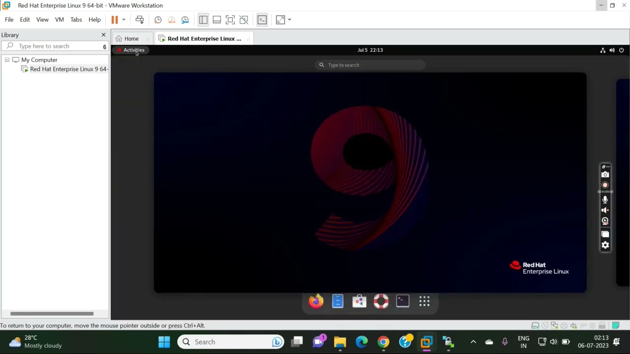The image size is (630, 354).
Task: Select My Computer in the library
Action: click(x=39, y=60)
